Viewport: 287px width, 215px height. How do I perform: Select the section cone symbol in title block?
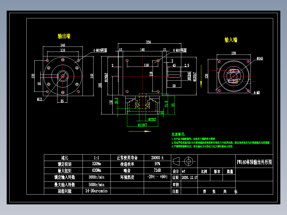[x=176, y=162]
